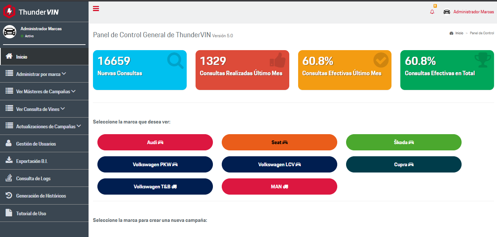Viewport: 497px width, 237px height.
Task: Click the 1329 count value
Action: pos(213,61)
